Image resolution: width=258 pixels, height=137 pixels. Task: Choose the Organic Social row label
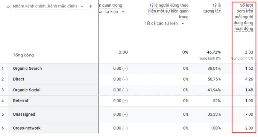pyautogui.click(x=27, y=90)
